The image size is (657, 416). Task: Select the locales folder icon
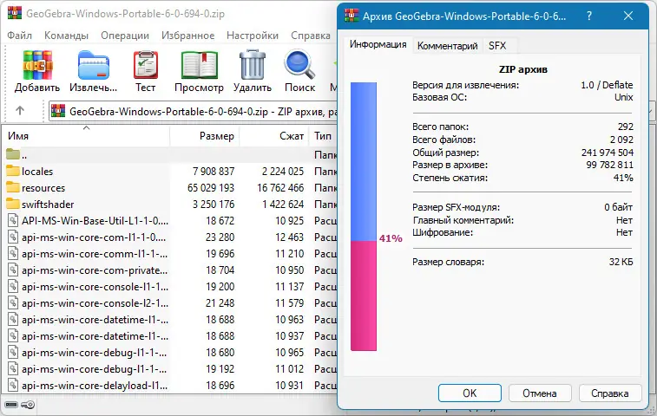[x=13, y=171]
